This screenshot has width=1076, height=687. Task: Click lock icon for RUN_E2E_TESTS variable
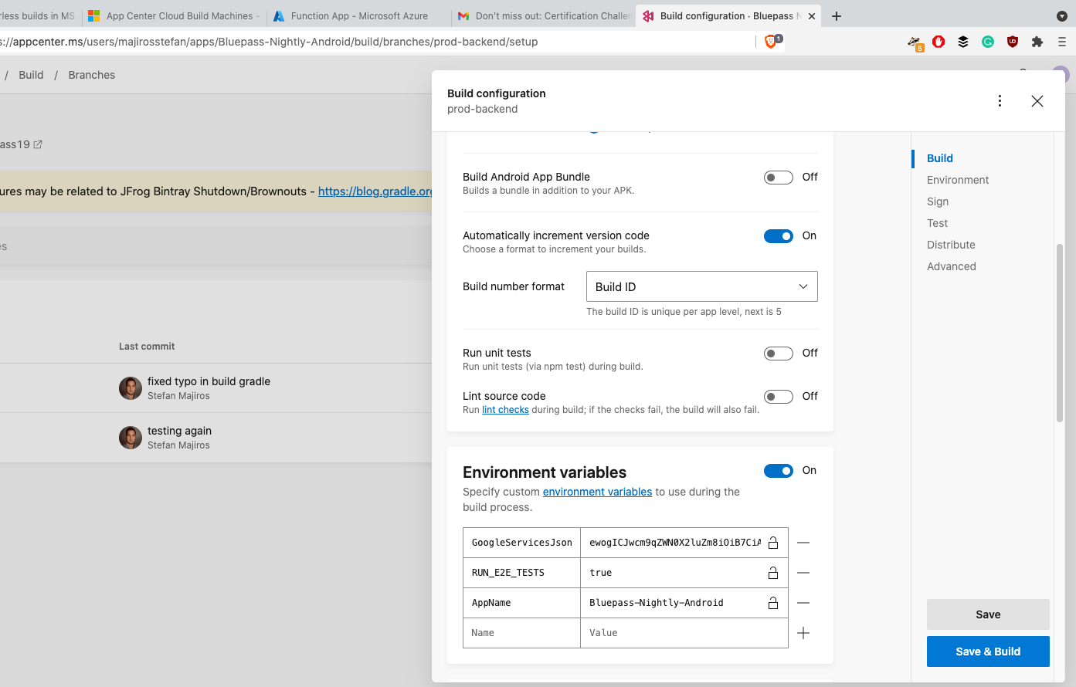[773, 573]
